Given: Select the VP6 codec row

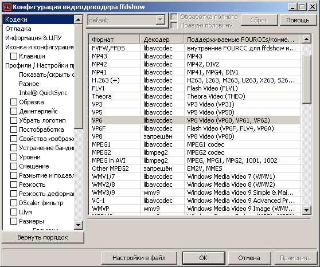Looking at the screenshot, I should coord(194,120).
